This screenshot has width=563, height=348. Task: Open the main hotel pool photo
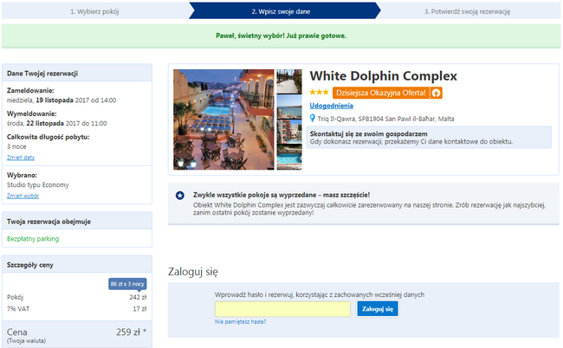(223, 119)
